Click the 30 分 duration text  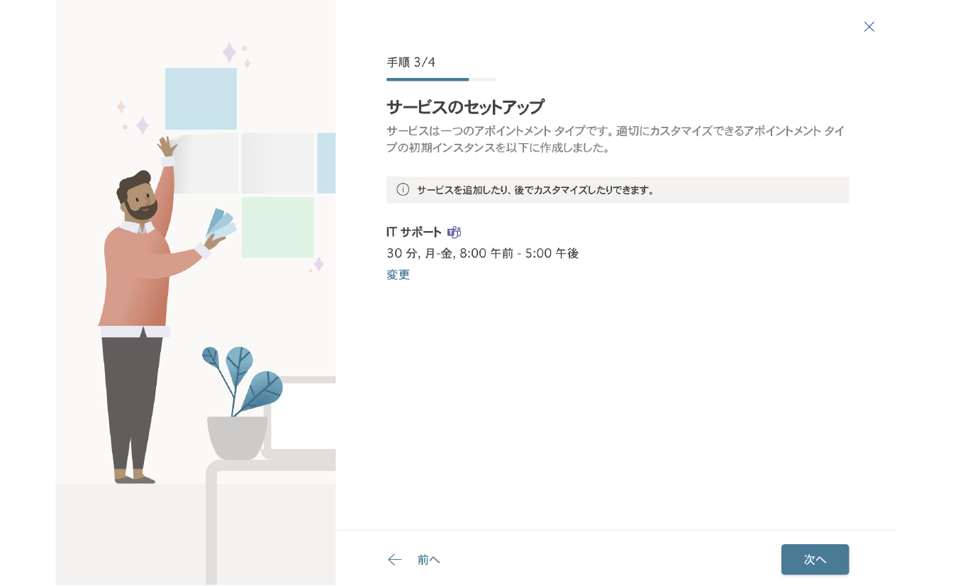tap(401, 253)
